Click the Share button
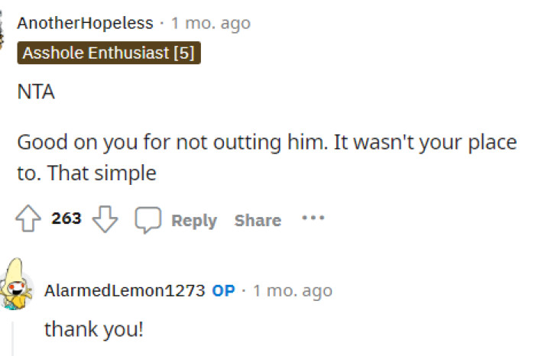Image resolution: width=535 pixels, height=356 pixels. [x=258, y=221]
